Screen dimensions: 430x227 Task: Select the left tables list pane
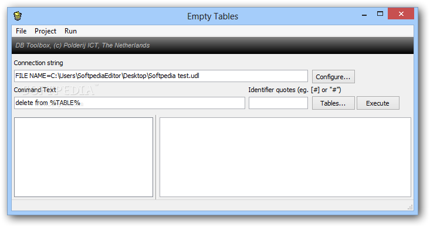coord(84,157)
